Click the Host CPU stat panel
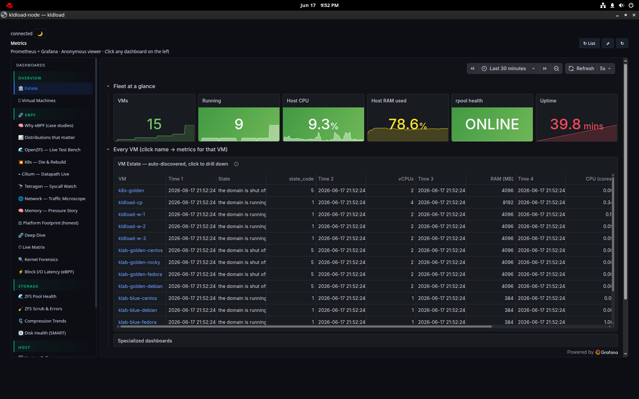The height and width of the screenshot is (399, 639). click(323, 118)
